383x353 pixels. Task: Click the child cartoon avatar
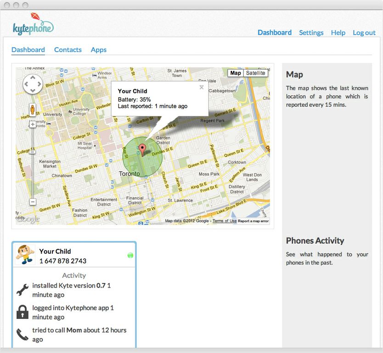pyautogui.click(x=25, y=255)
